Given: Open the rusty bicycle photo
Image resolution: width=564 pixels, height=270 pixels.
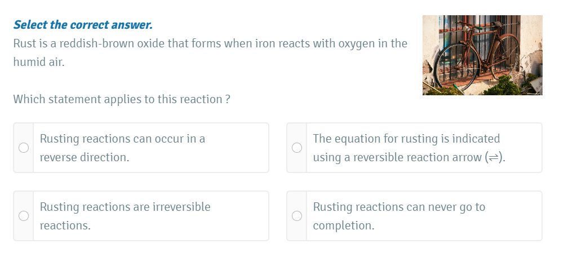Looking at the screenshot, I should tap(482, 55).
